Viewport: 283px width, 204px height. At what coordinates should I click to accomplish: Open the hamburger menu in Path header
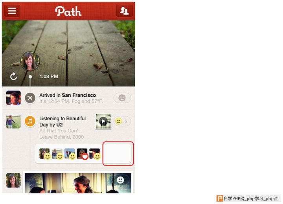(x=12, y=11)
